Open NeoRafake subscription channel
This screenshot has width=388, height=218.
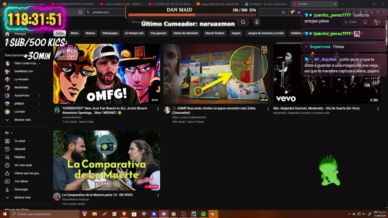coord(24,88)
